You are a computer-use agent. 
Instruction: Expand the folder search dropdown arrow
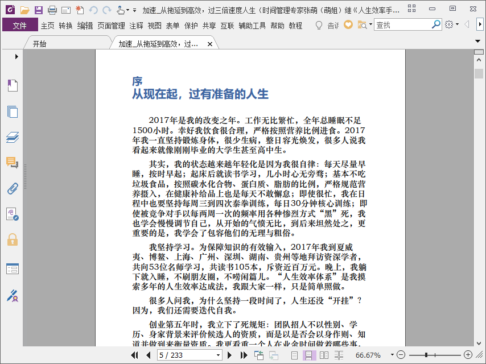[x=370, y=24]
